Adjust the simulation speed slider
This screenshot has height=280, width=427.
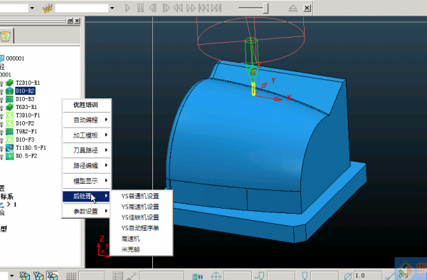[x=265, y=8]
